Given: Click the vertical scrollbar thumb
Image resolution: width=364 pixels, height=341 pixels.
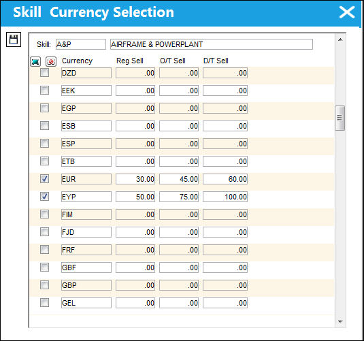Looking at the screenshot, I should pyautogui.click(x=340, y=118).
